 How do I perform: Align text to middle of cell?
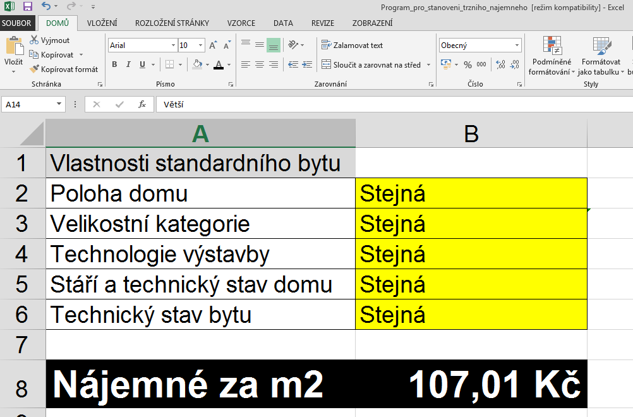click(x=260, y=44)
